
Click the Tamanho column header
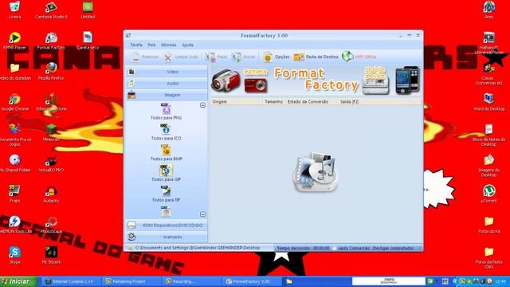coord(273,102)
